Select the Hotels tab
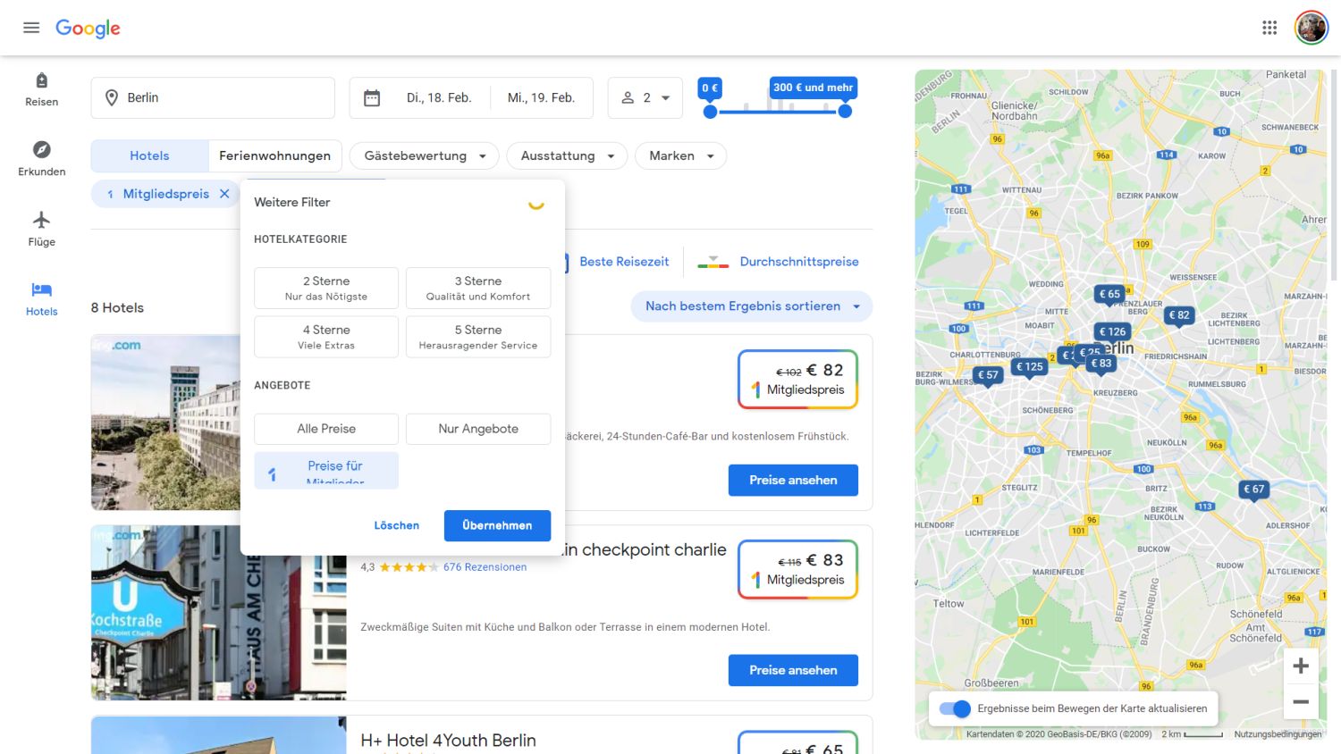The image size is (1341, 754). click(149, 156)
